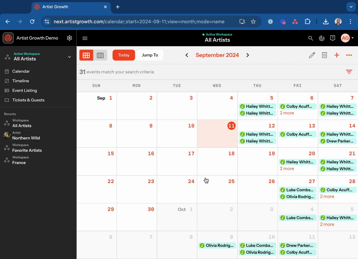This screenshot has width=358, height=259.
Task: Click the Today button
Action: pyautogui.click(x=124, y=55)
